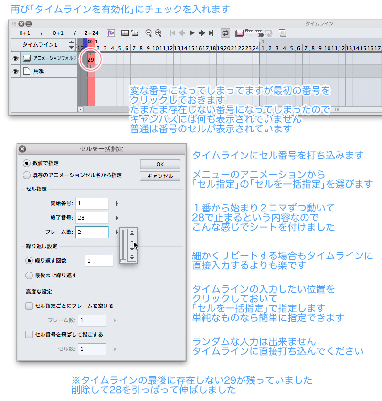Click the 終了番号 input field

[x=92, y=218]
